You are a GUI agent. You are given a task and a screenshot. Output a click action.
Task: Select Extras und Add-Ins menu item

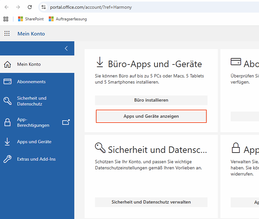coord(36,159)
